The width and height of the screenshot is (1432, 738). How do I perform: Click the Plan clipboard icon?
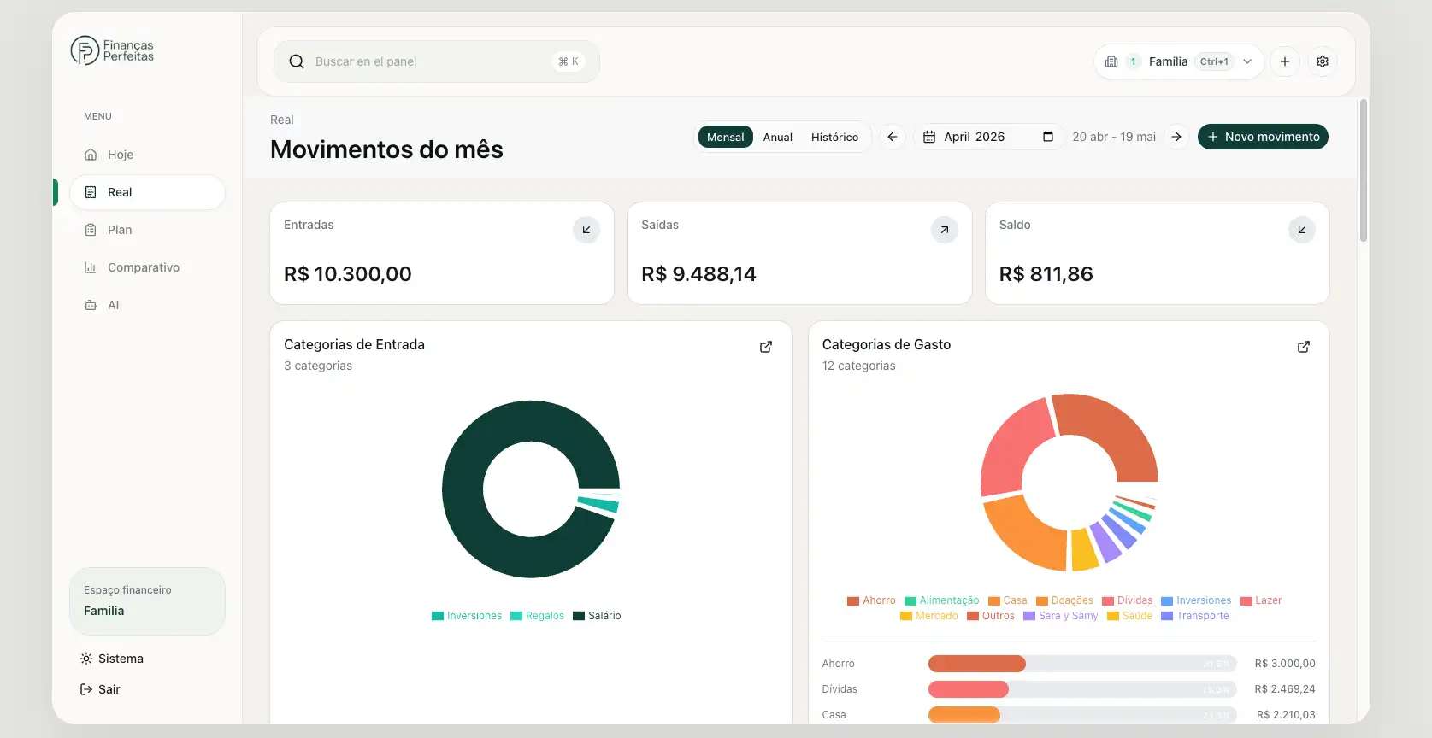pyautogui.click(x=91, y=230)
